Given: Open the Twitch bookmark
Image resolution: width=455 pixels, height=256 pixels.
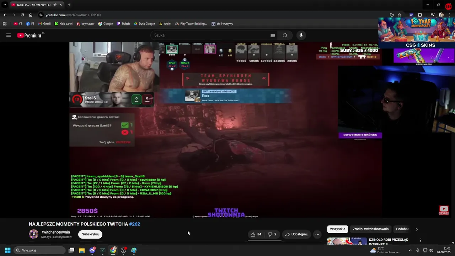Looking at the screenshot, I should 123,24.
